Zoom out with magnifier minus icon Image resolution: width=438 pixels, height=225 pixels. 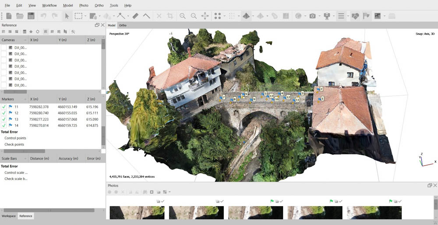(194, 16)
